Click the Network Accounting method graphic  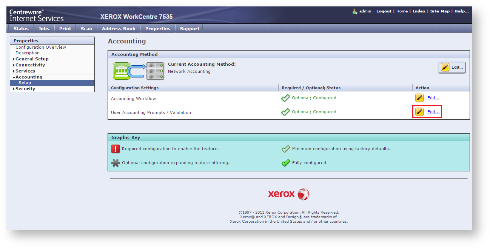pyautogui.click(x=139, y=71)
